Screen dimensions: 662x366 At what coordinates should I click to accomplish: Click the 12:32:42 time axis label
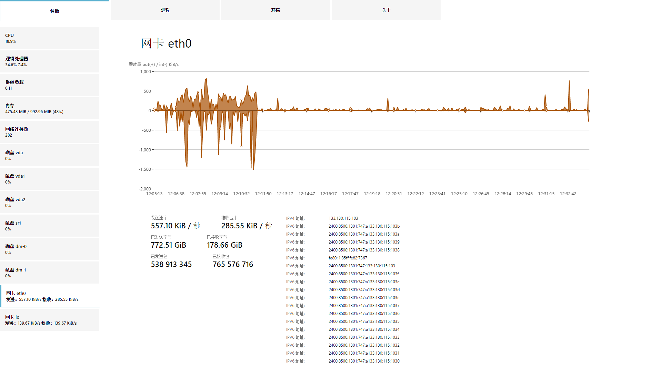[568, 194]
